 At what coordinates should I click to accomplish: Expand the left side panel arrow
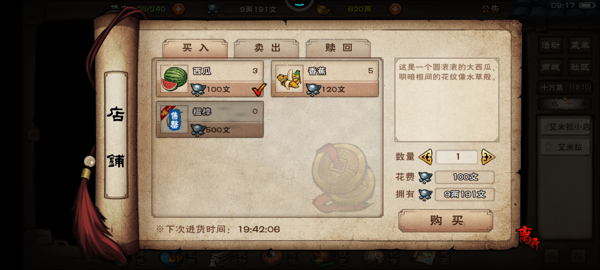[33, 134]
